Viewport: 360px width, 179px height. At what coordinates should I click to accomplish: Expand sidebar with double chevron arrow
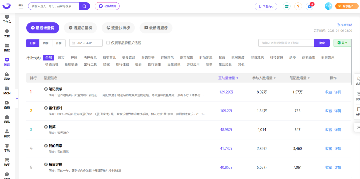coord(17,99)
